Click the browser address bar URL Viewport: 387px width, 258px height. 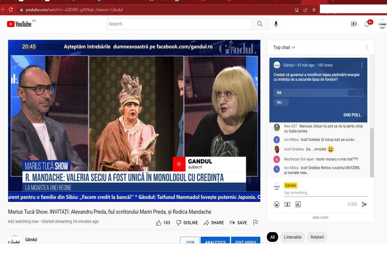point(74,10)
